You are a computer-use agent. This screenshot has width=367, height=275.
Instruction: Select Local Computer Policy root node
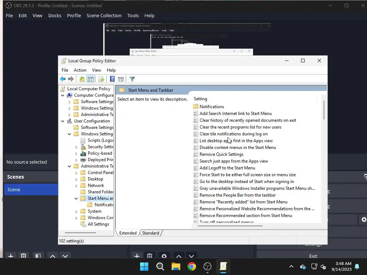coord(89,89)
